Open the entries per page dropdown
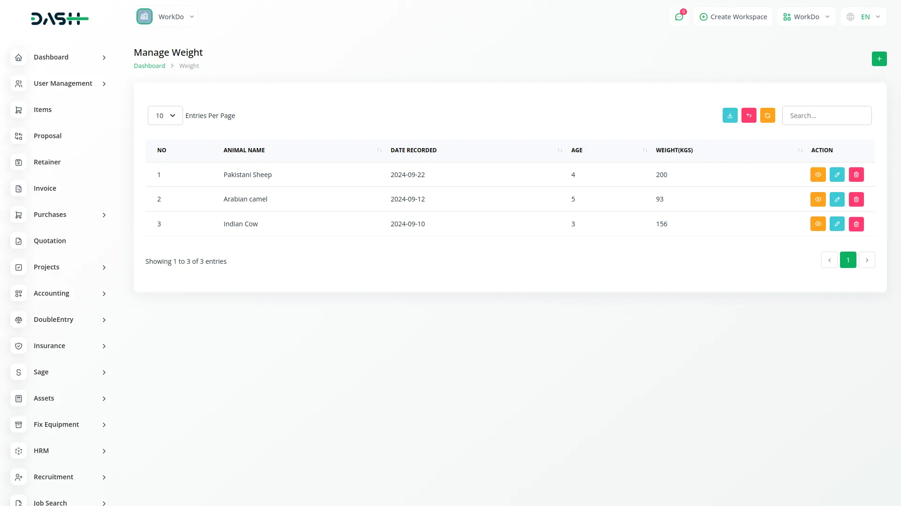The width and height of the screenshot is (901, 506). [165, 116]
